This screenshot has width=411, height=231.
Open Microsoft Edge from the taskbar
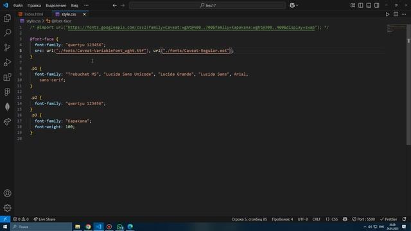tap(130, 227)
